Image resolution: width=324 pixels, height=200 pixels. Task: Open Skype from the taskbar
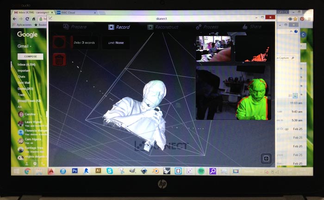pos(110,171)
